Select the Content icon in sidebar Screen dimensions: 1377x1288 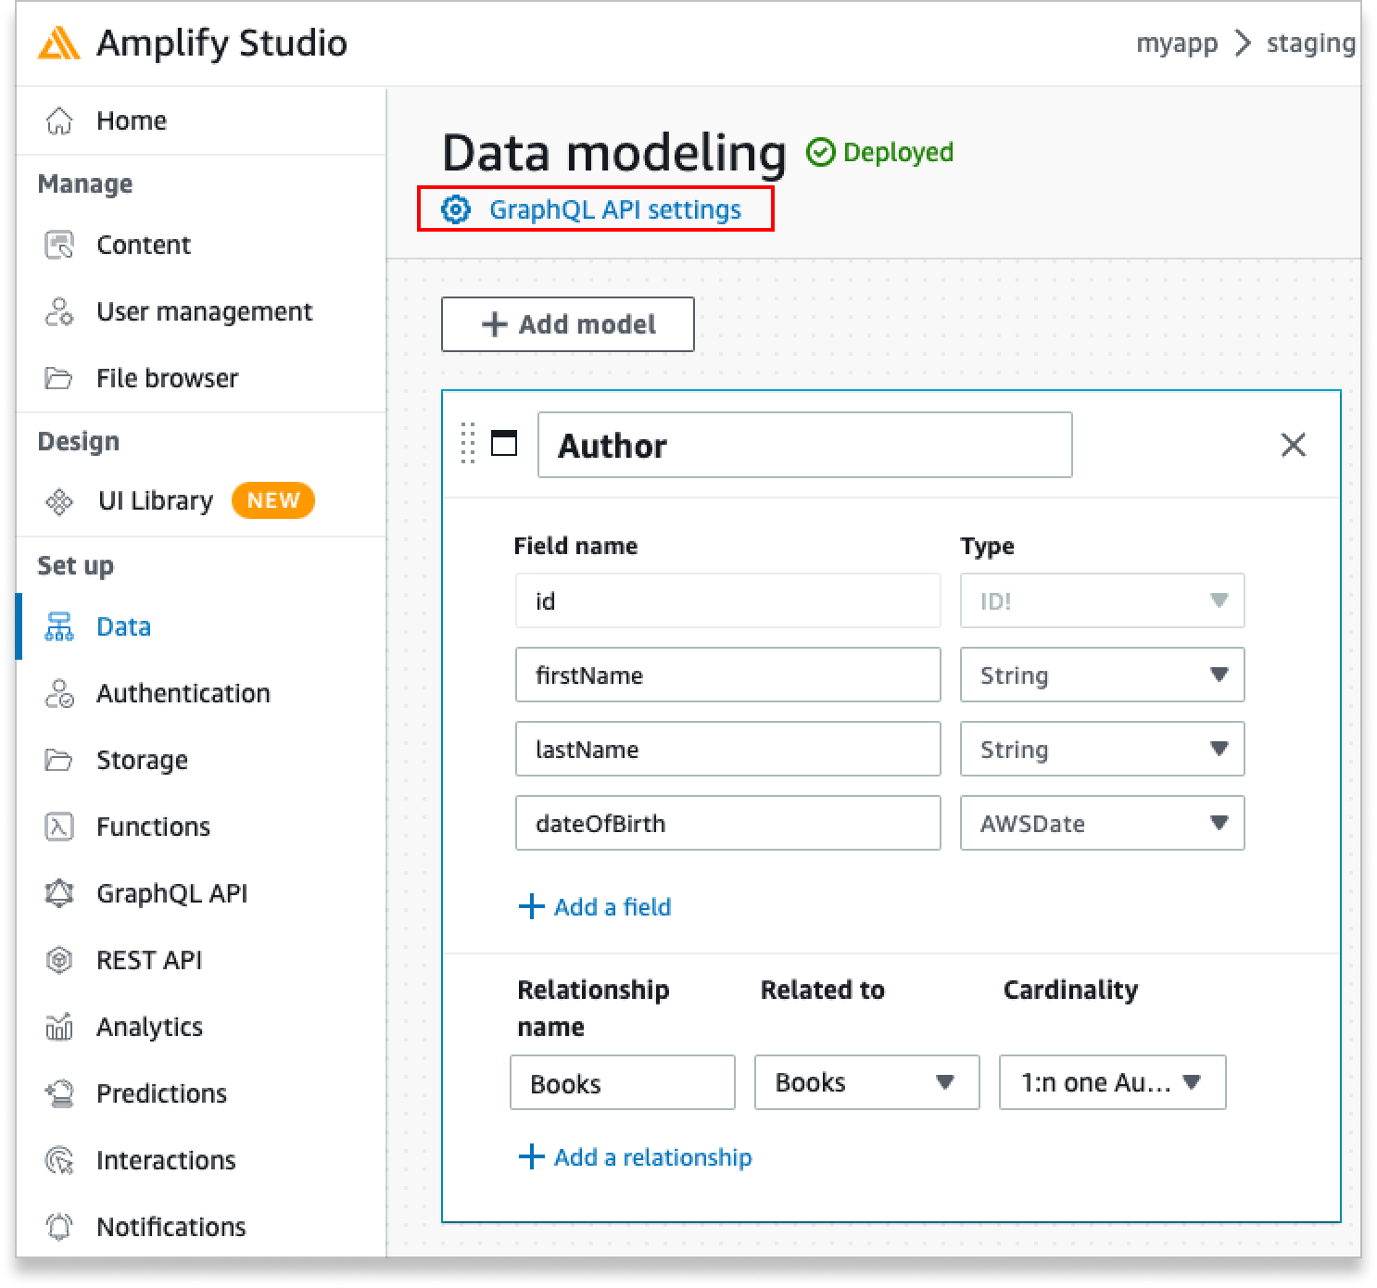pyautogui.click(x=59, y=244)
